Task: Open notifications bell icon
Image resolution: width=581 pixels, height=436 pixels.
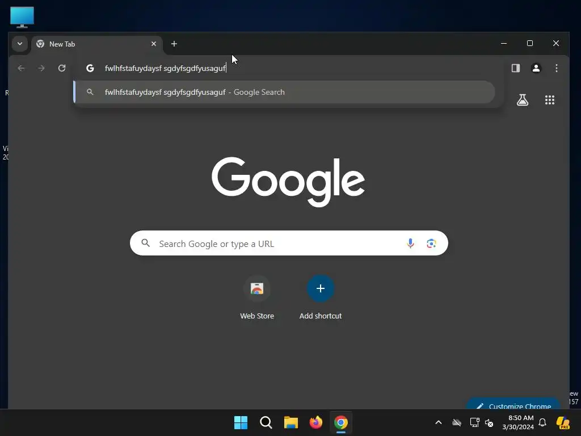Action: pos(542,422)
